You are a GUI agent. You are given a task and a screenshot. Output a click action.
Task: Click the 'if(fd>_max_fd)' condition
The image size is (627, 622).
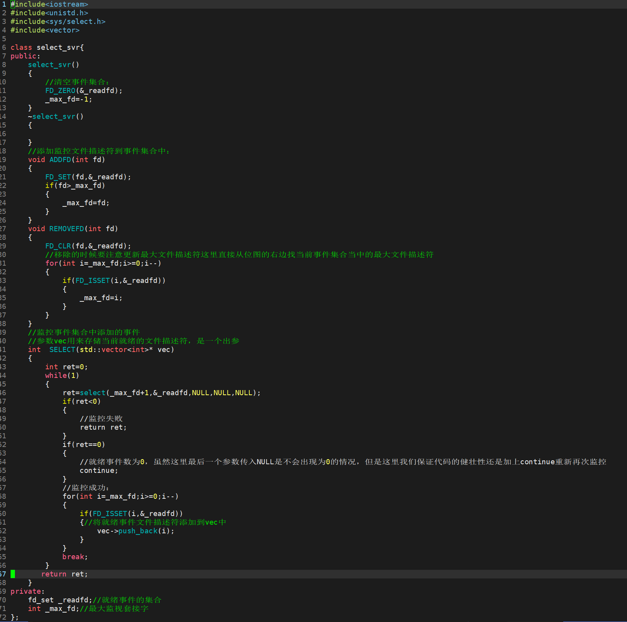tap(75, 186)
